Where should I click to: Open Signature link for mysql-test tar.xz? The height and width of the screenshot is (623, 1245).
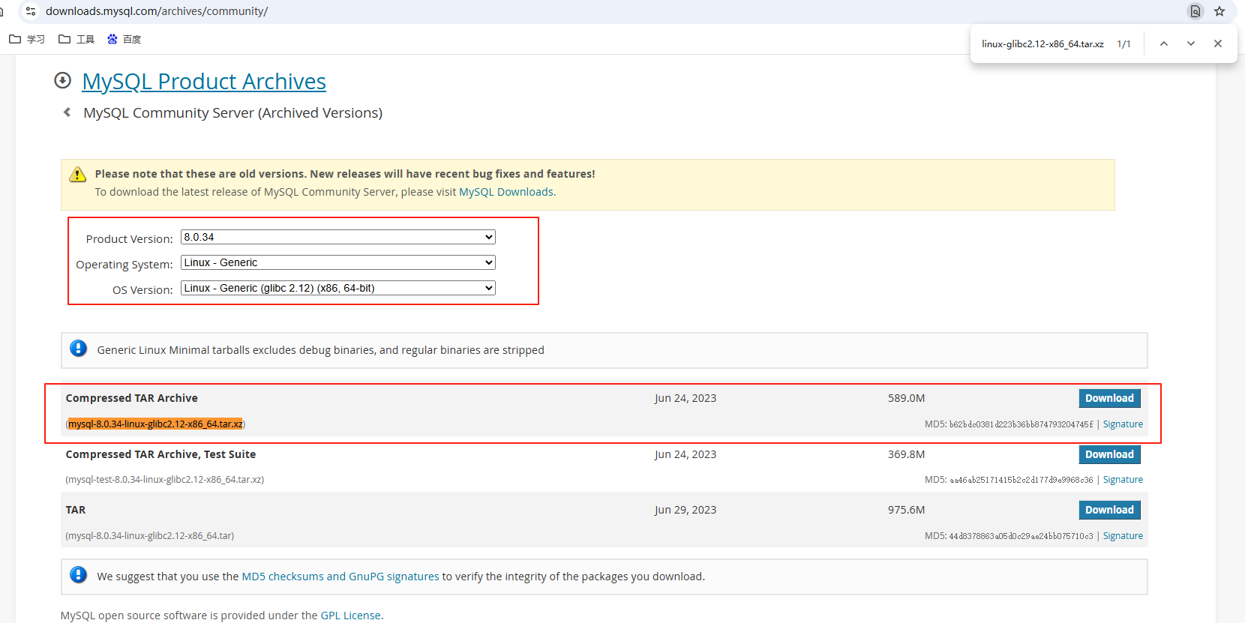[x=1123, y=480]
